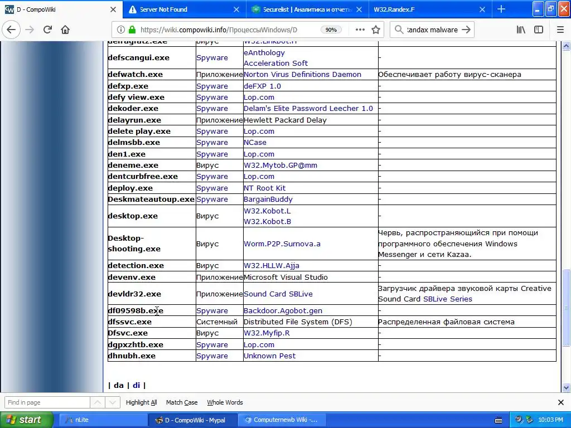Open the NT Root Kit link
The height and width of the screenshot is (428, 571).
click(x=264, y=188)
